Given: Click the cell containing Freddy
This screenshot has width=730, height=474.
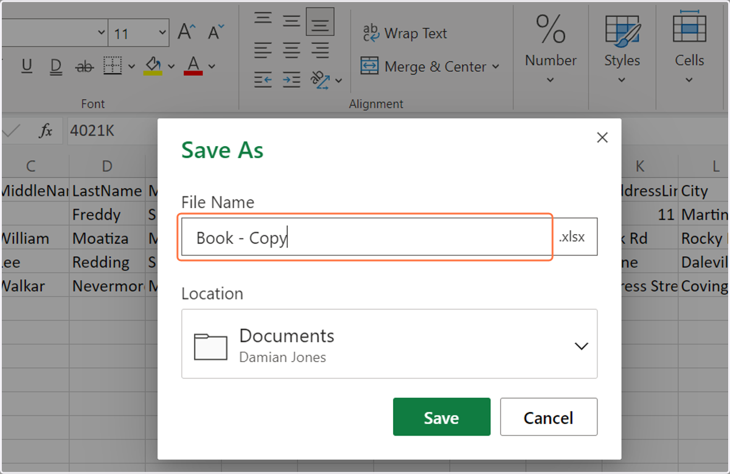Looking at the screenshot, I should pos(107,215).
